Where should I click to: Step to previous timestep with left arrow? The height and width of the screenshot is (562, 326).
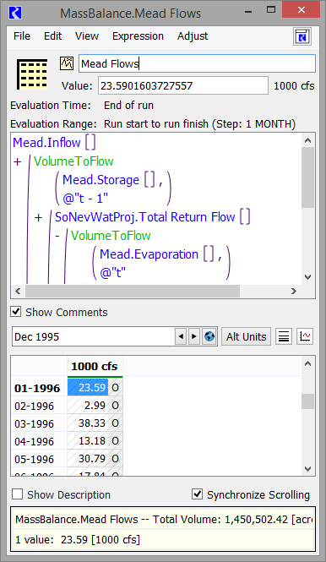(181, 336)
